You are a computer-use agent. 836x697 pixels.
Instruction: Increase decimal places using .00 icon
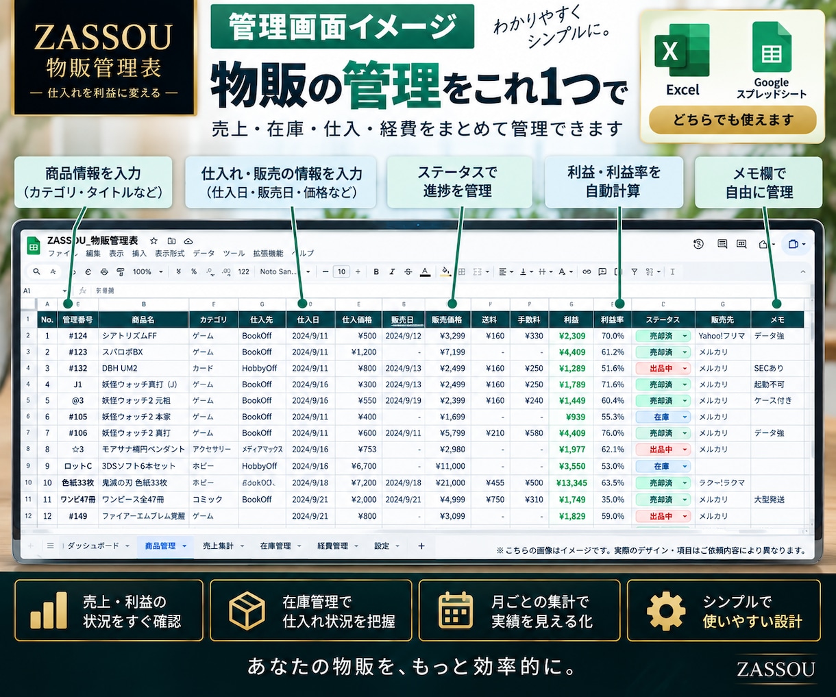coord(226,272)
